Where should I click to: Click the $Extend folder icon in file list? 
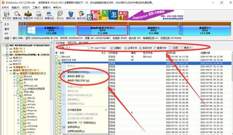(60, 57)
